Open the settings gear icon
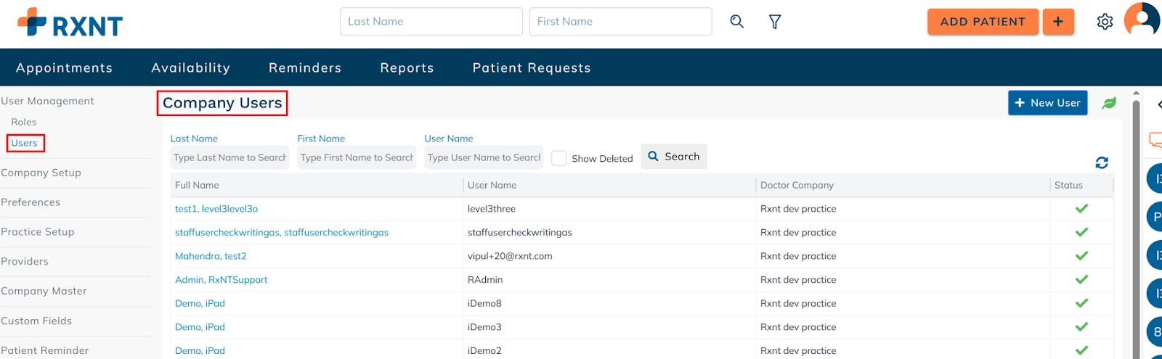Screen dimensions: 1162x359 point(1105,22)
